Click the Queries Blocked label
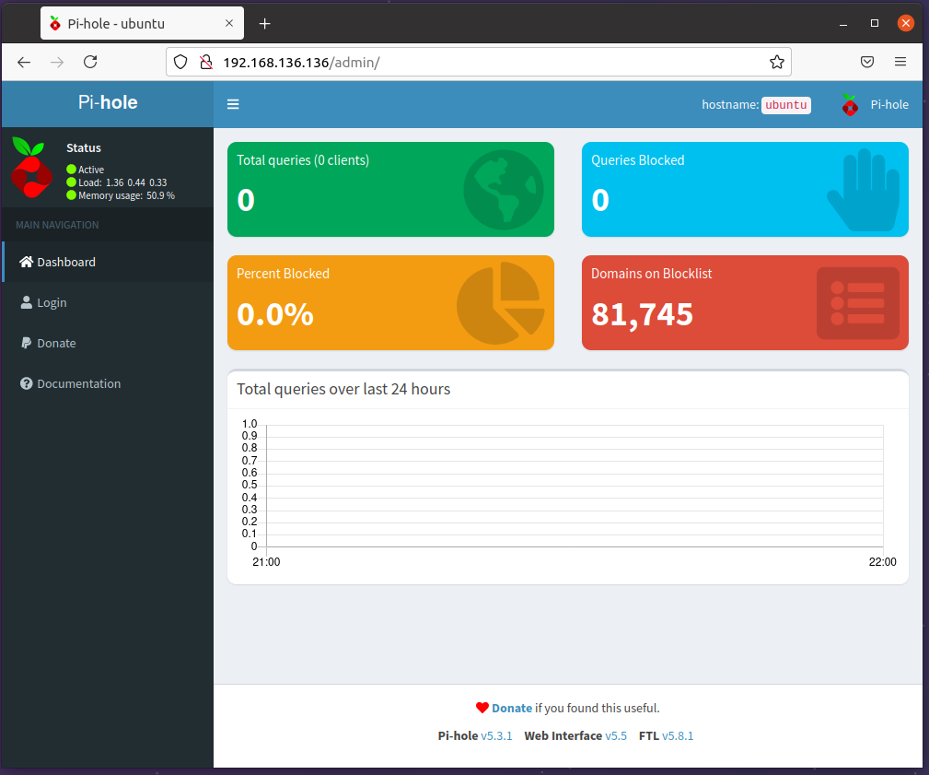Viewport: 929px width, 775px height. (637, 160)
